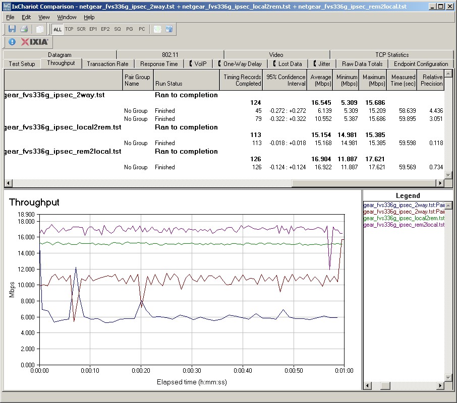Viewport: 457px width, 403px height.
Task: Click the Pair Group Name column header
Action: point(138,80)
